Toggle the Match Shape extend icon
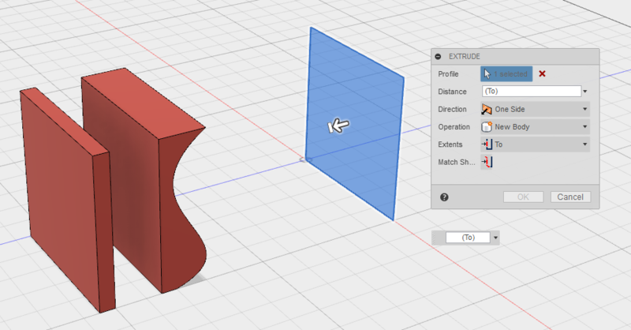This screenshot has height=330, width=631. [x=487, y=162]
